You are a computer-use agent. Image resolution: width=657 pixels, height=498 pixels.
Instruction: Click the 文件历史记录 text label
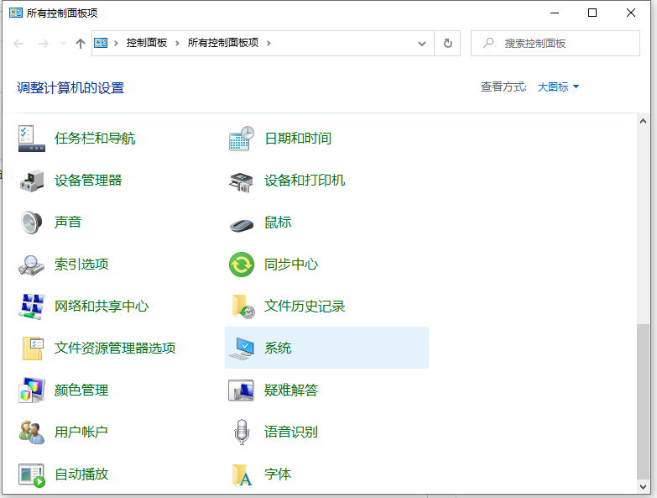coord(305,306)
